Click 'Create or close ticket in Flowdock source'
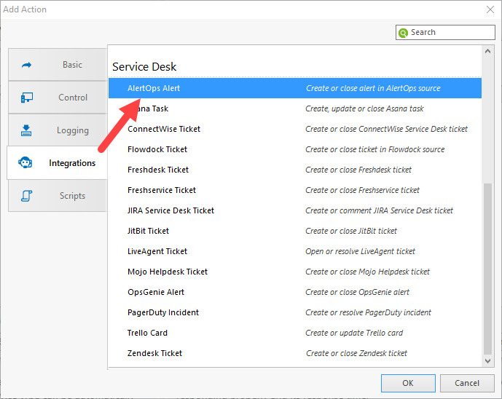This screenshot has width=502, height=399. pyautogui.click(x=375, y=149)
